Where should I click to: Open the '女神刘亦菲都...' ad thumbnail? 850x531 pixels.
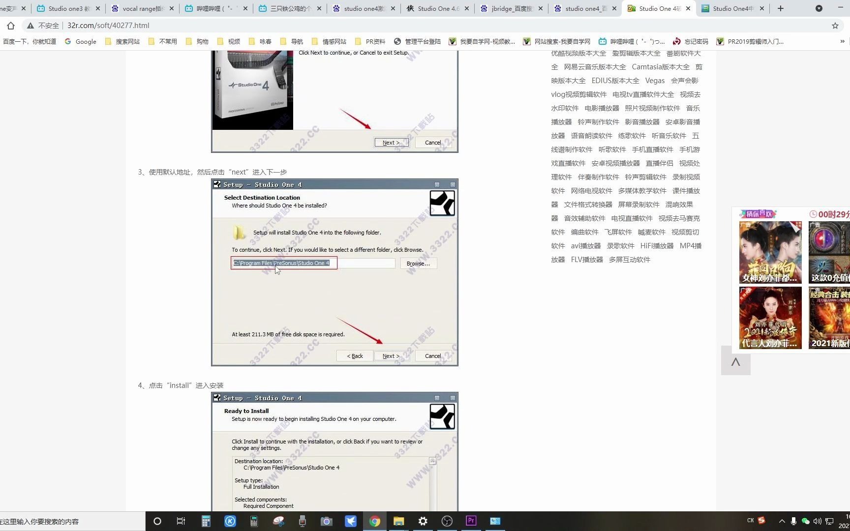(770, 252)
